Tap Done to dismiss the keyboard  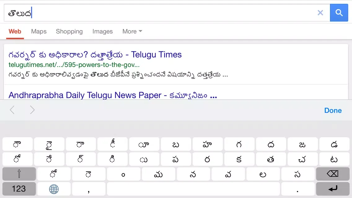[333, 110]
